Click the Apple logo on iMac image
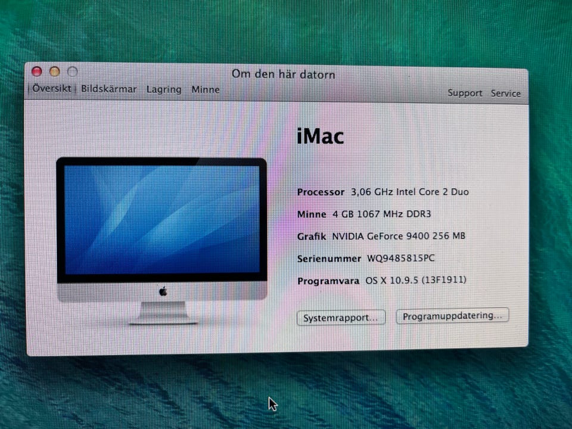Image resolution: width=572 pixels, height=429 pixels. [163, 291]
